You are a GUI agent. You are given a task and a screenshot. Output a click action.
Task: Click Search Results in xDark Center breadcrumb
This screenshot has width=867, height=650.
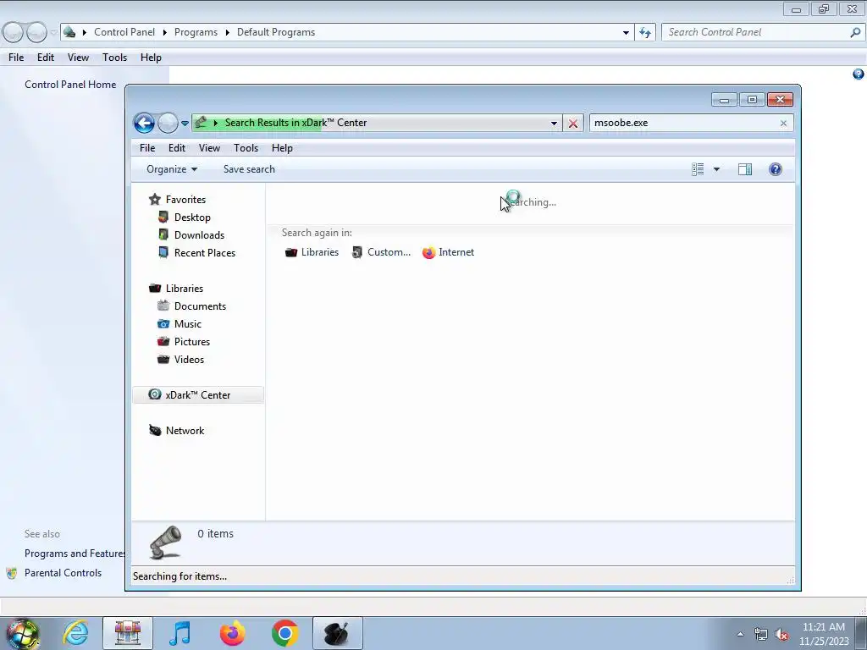tap(295, 123)
